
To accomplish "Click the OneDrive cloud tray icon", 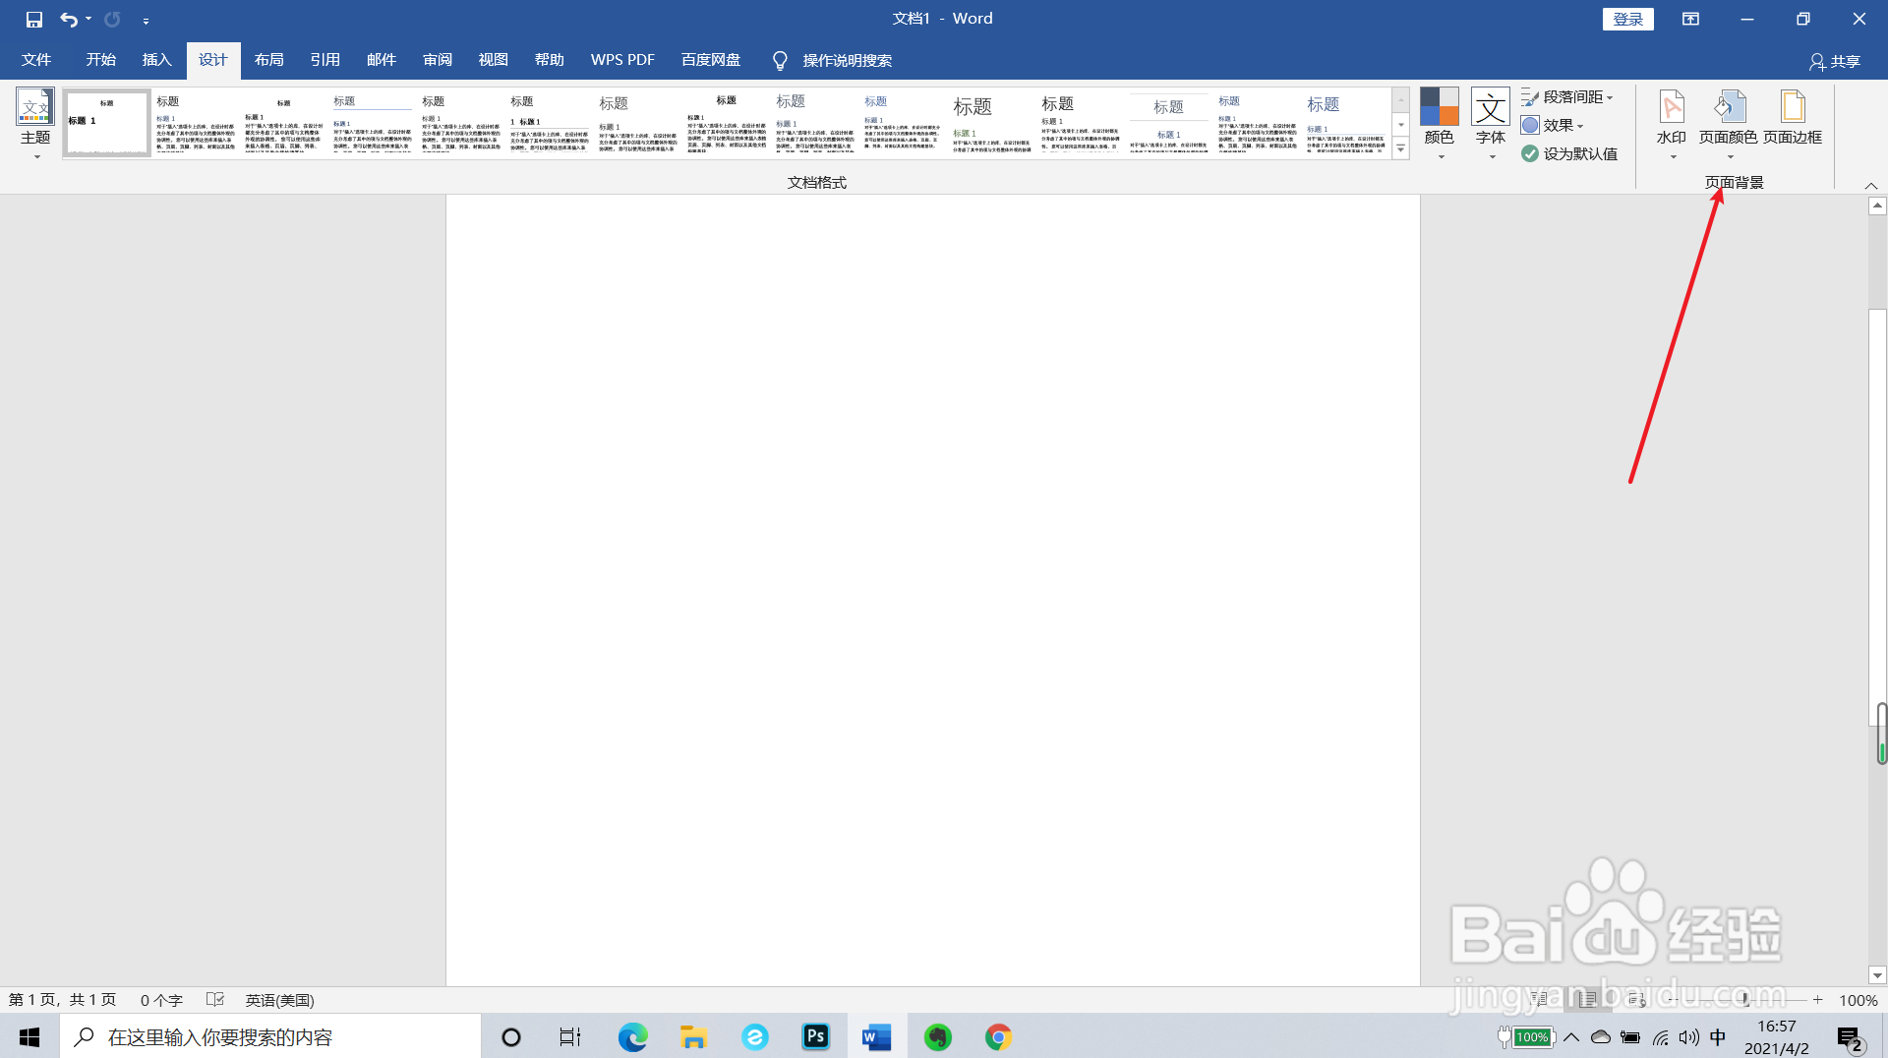I will coord(1601,1036).
